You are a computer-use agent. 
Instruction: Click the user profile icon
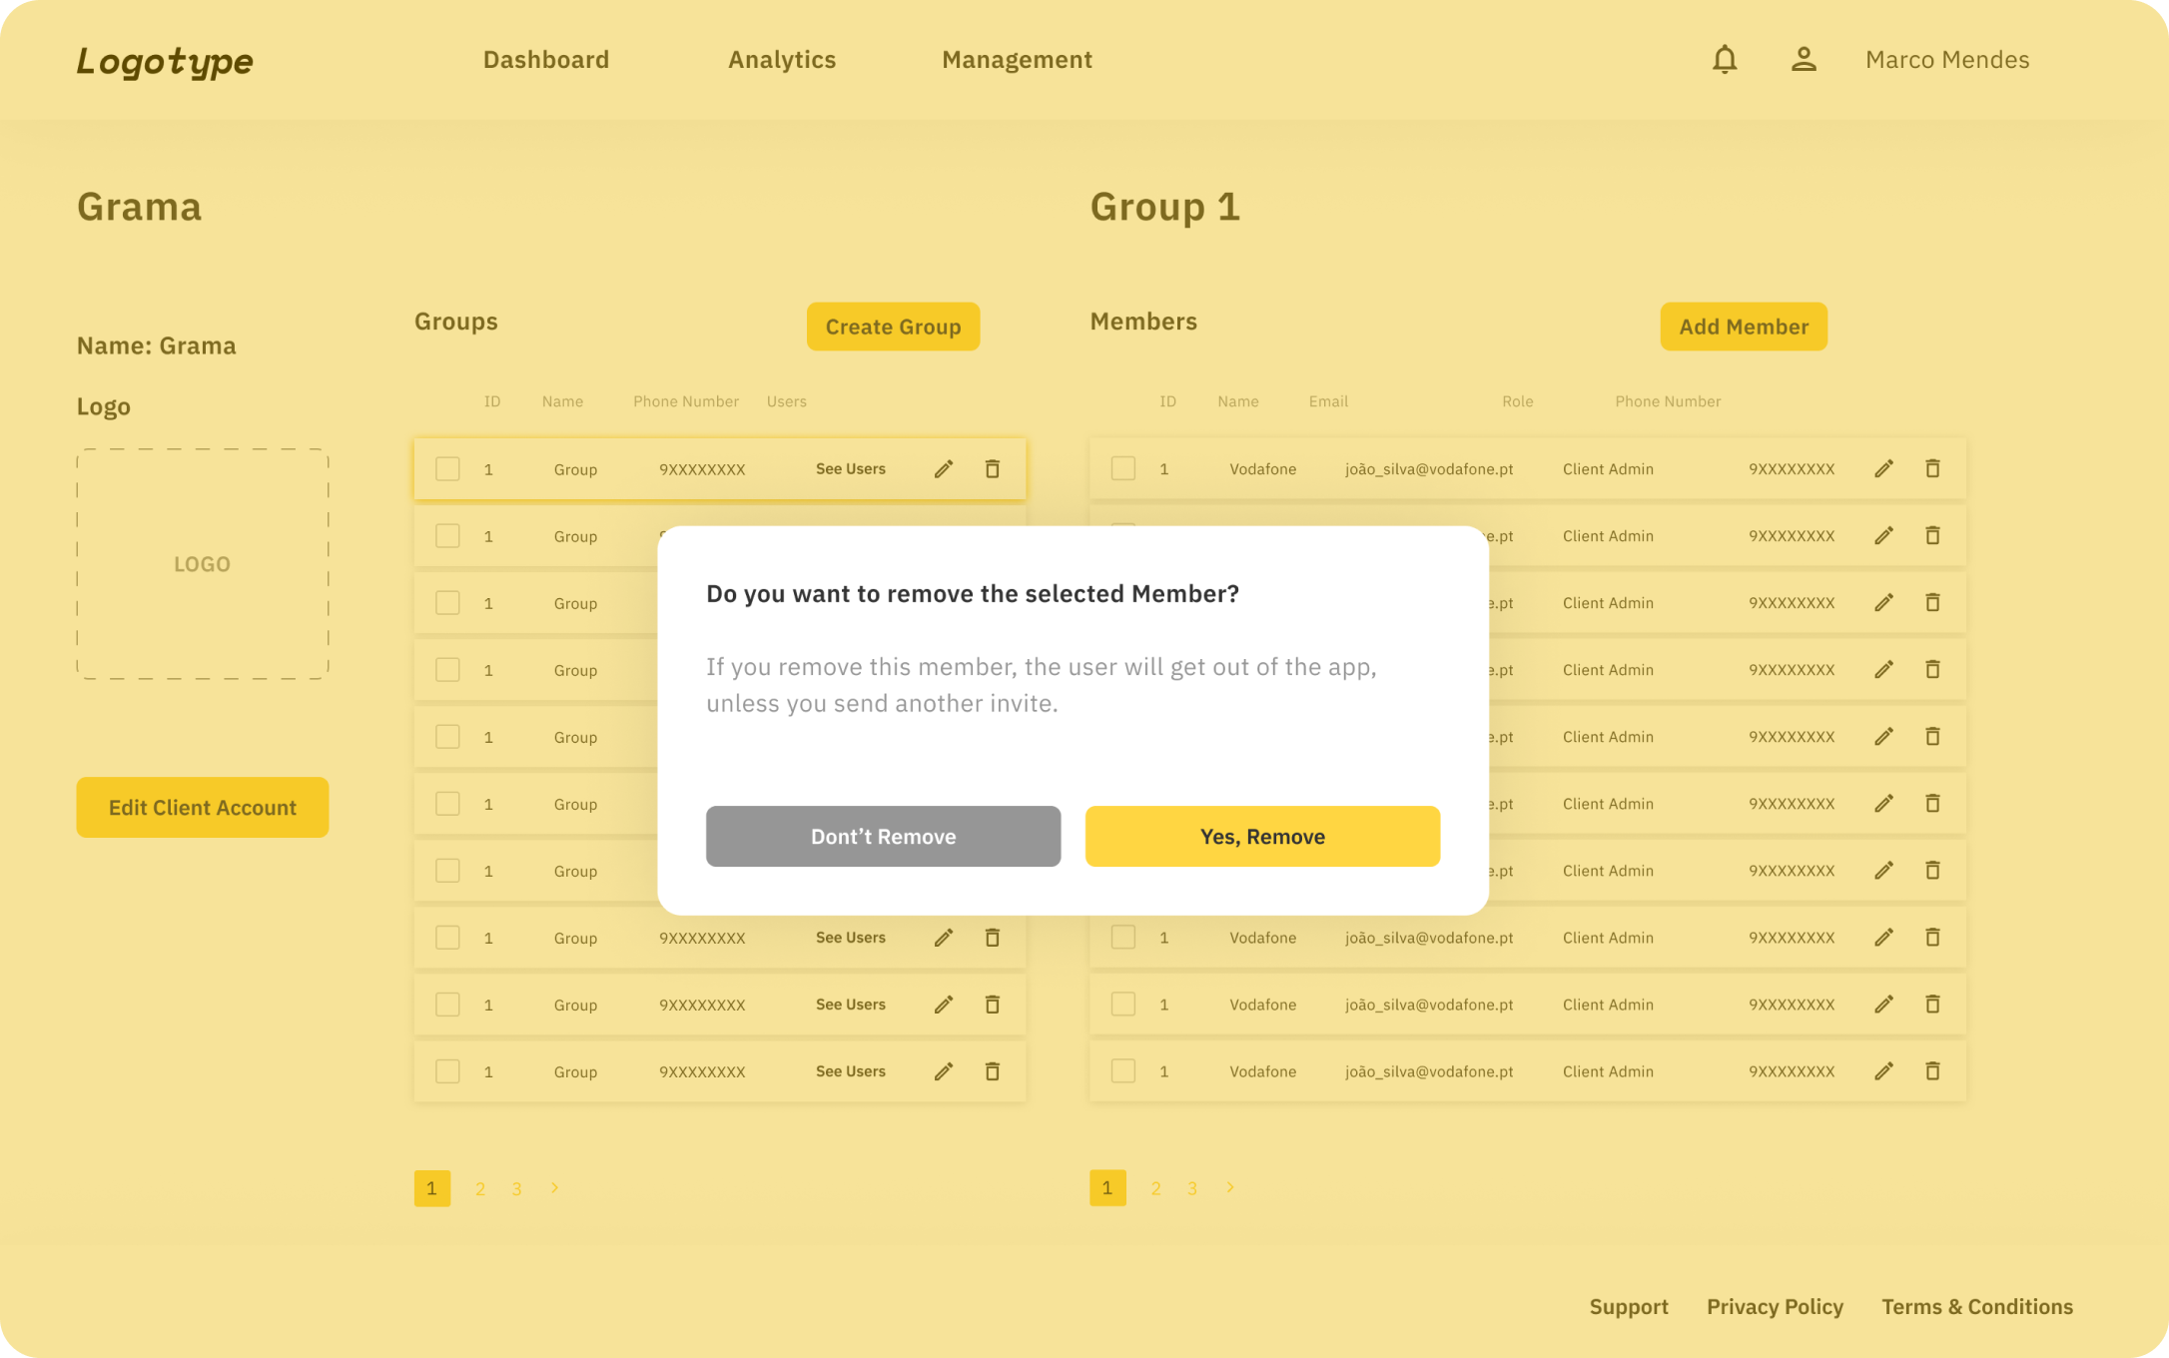click(x=1804, y=60)
